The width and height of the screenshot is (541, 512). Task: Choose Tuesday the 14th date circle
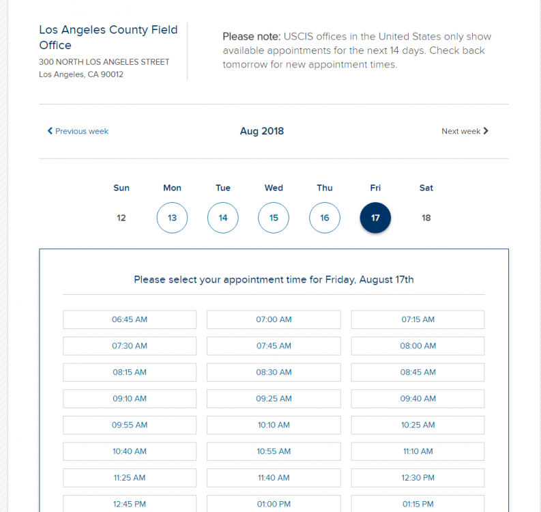coord(223,218)
